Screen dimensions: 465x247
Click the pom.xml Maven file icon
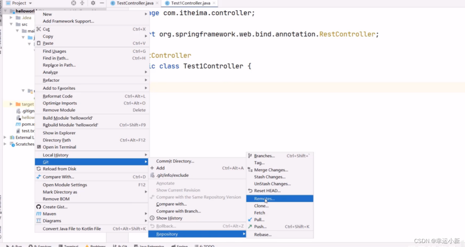point(18,124)
